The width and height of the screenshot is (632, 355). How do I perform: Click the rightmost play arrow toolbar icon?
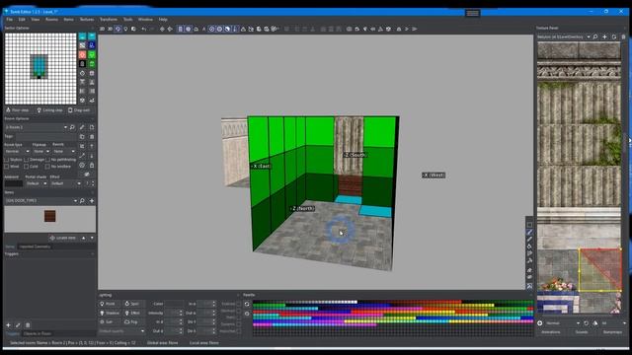(415, 29)
